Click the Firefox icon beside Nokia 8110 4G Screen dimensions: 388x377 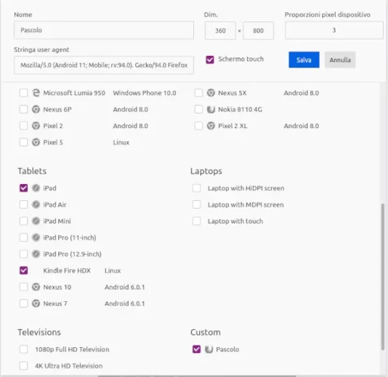211,109
